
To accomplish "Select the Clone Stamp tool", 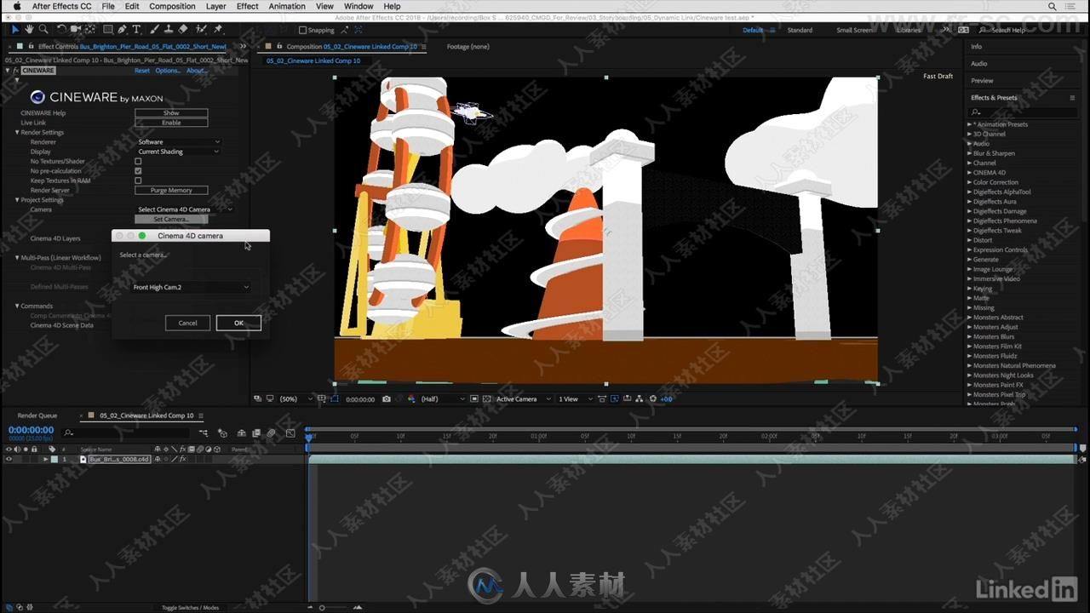I will [168, 29].
